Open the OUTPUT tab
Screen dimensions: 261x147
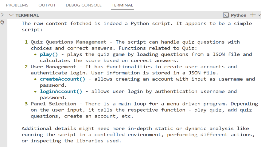coord(47,5)
